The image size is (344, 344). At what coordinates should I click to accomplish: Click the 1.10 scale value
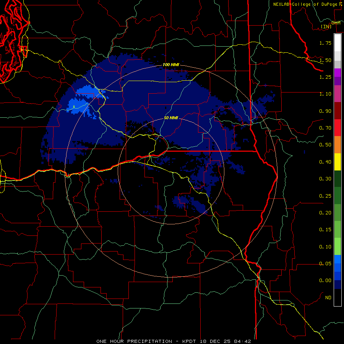click(325, 94)
